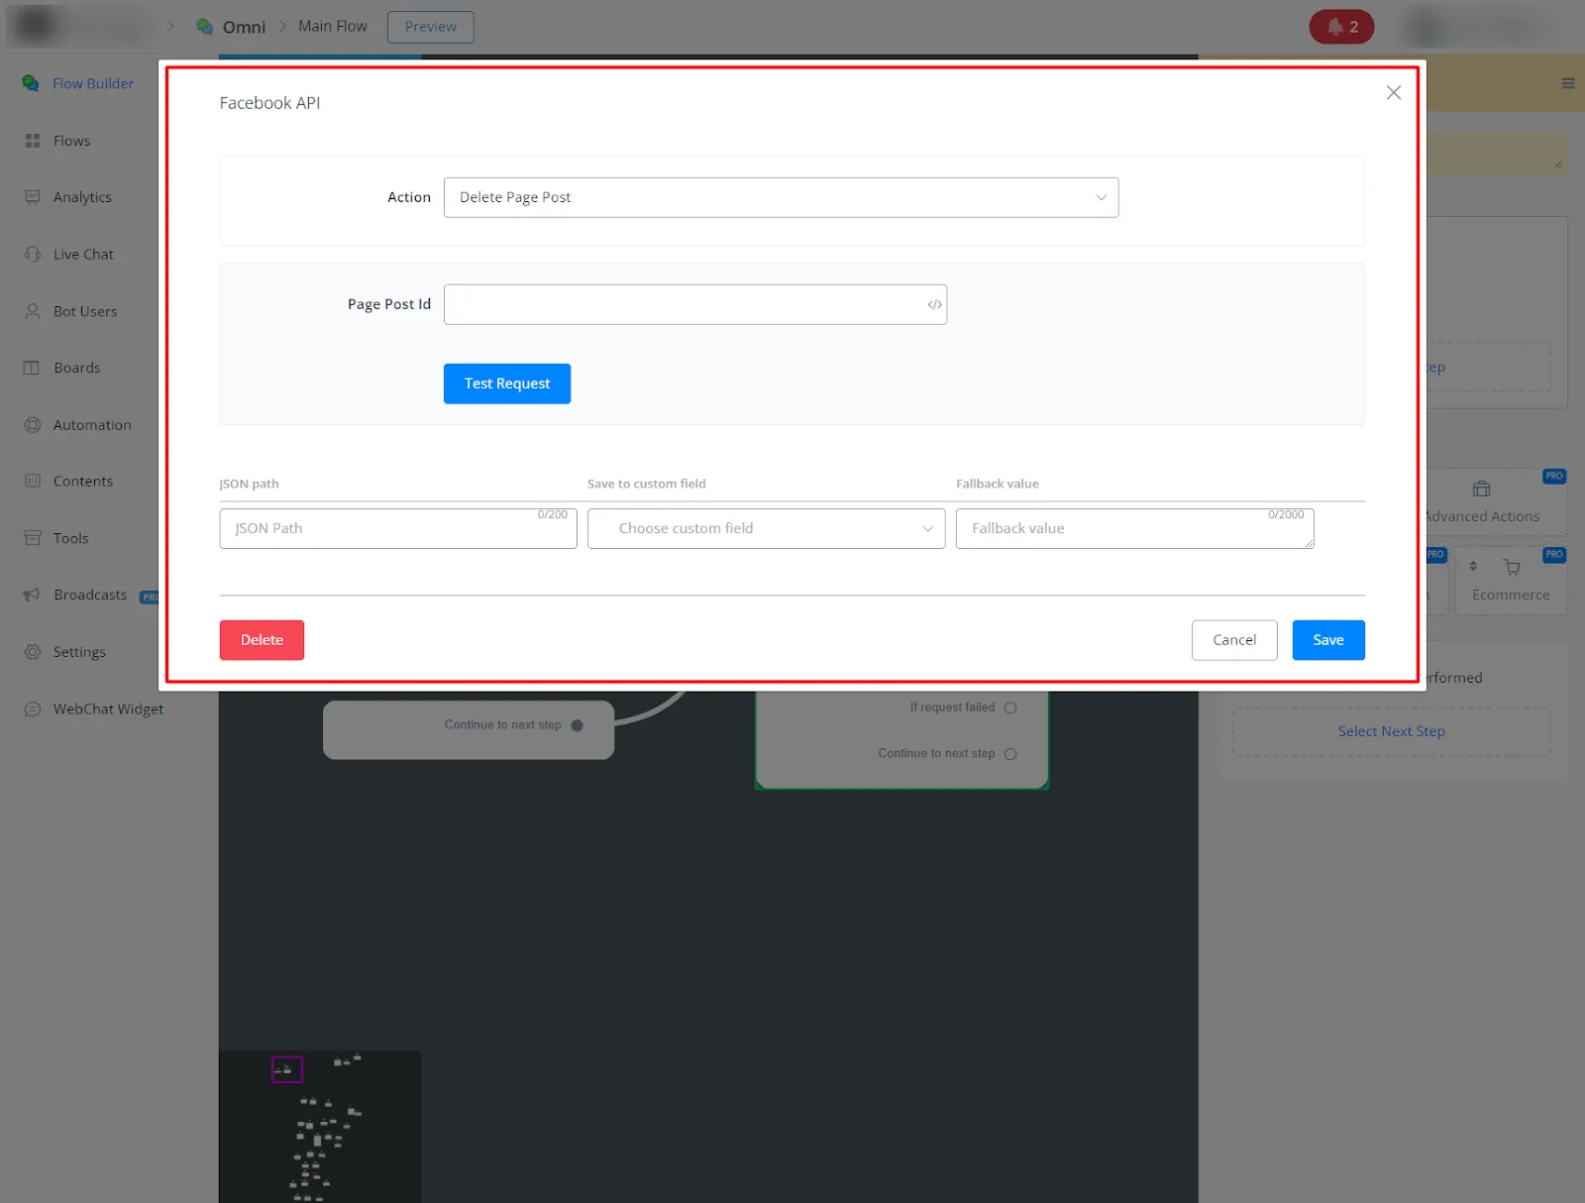Open Broadcasts in the sidebar
Viewport: 1585px width, 1203px height.
click(x=90, y=595)
